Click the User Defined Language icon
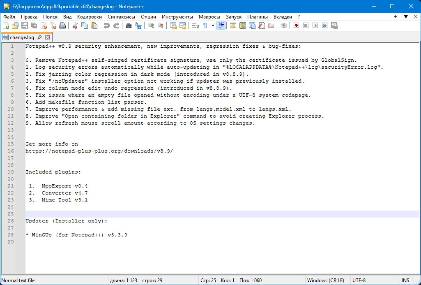The height and width of the screenshot is (285, 421). coord(233,25)
